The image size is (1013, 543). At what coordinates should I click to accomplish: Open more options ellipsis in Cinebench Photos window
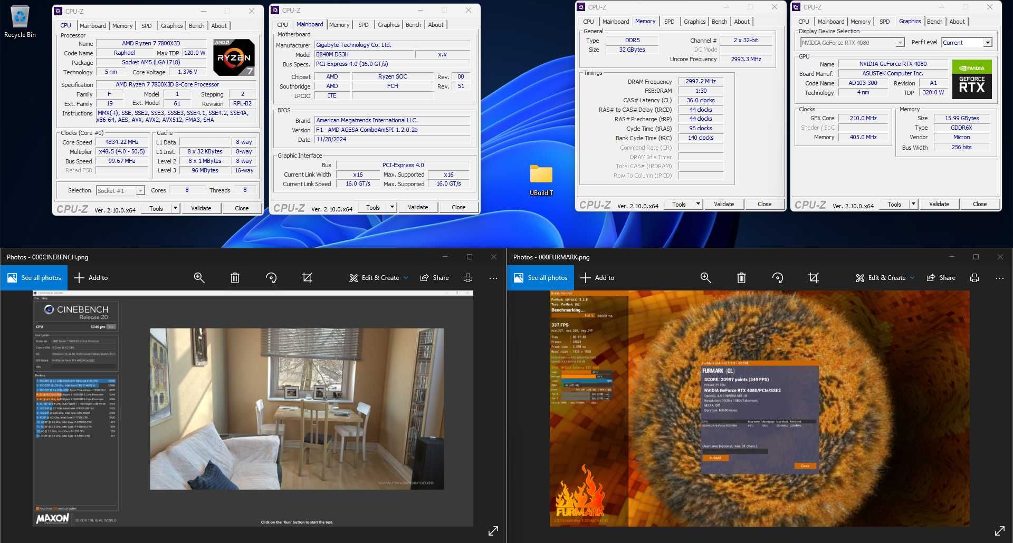(x=493, y=278)
